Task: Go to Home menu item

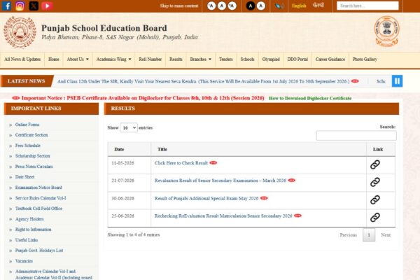Action: (54, 59)
